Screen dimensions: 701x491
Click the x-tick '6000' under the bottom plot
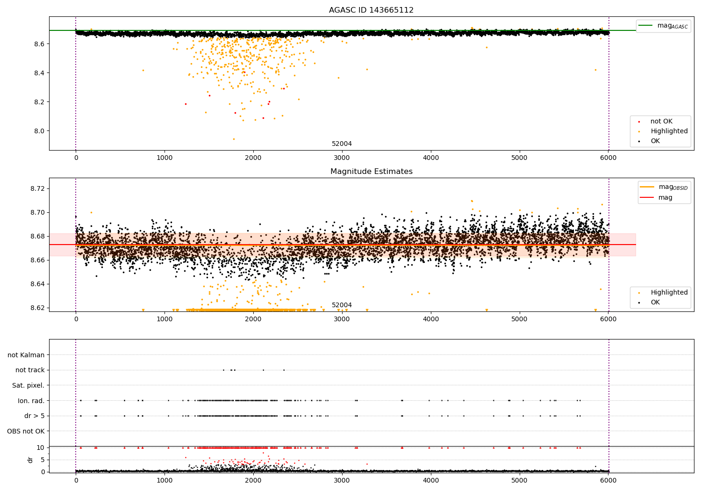click(608, 481)
